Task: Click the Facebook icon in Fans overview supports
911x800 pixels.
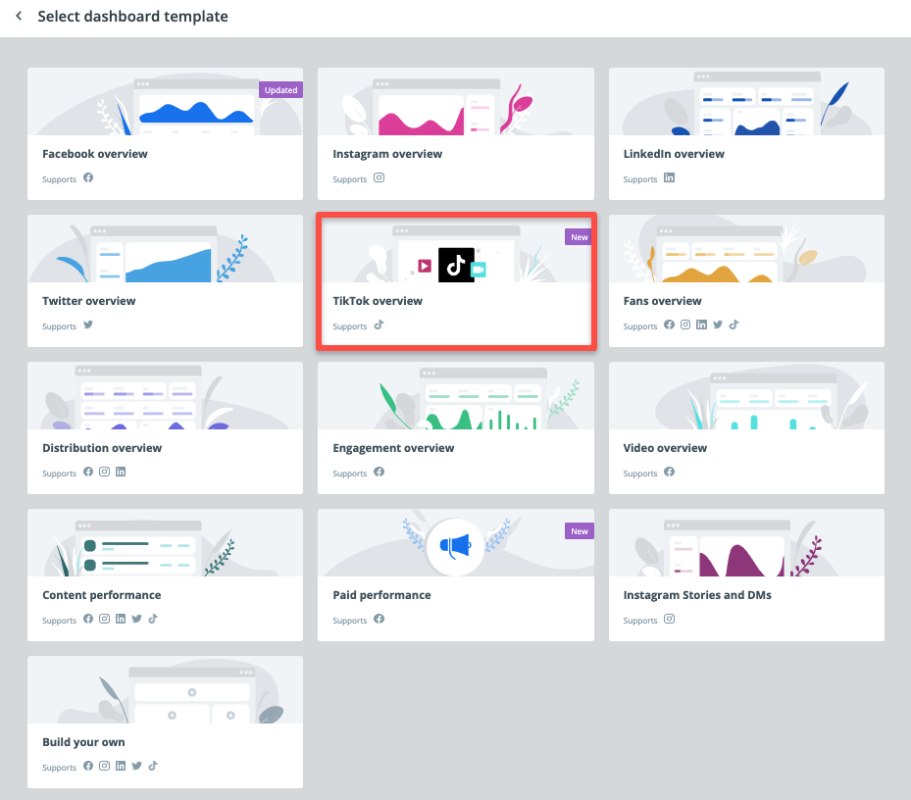Action: coord(670,325)
